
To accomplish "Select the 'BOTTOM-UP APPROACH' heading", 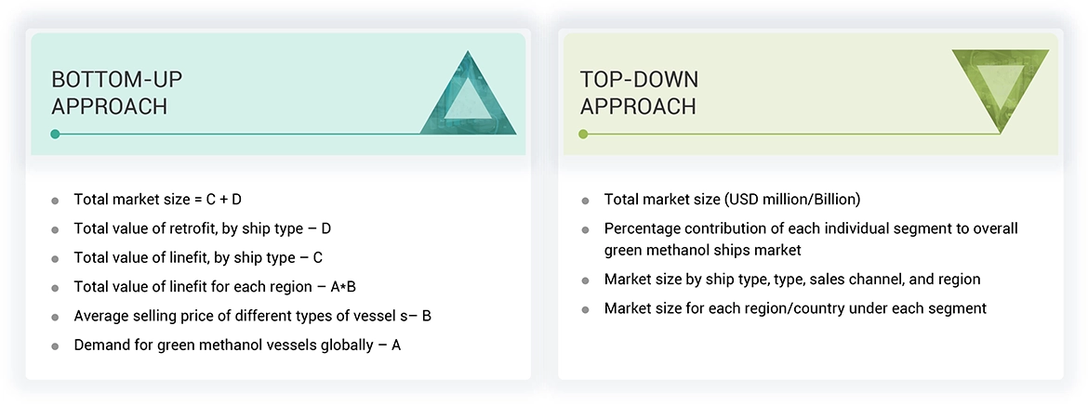I will pyautogui.click(x=109, y=93).
